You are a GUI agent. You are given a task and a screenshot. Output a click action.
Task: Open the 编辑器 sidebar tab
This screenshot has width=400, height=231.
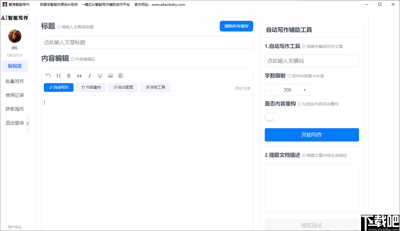point(15,66)
